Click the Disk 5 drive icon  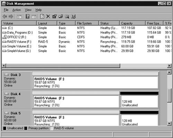pos(7,113)
